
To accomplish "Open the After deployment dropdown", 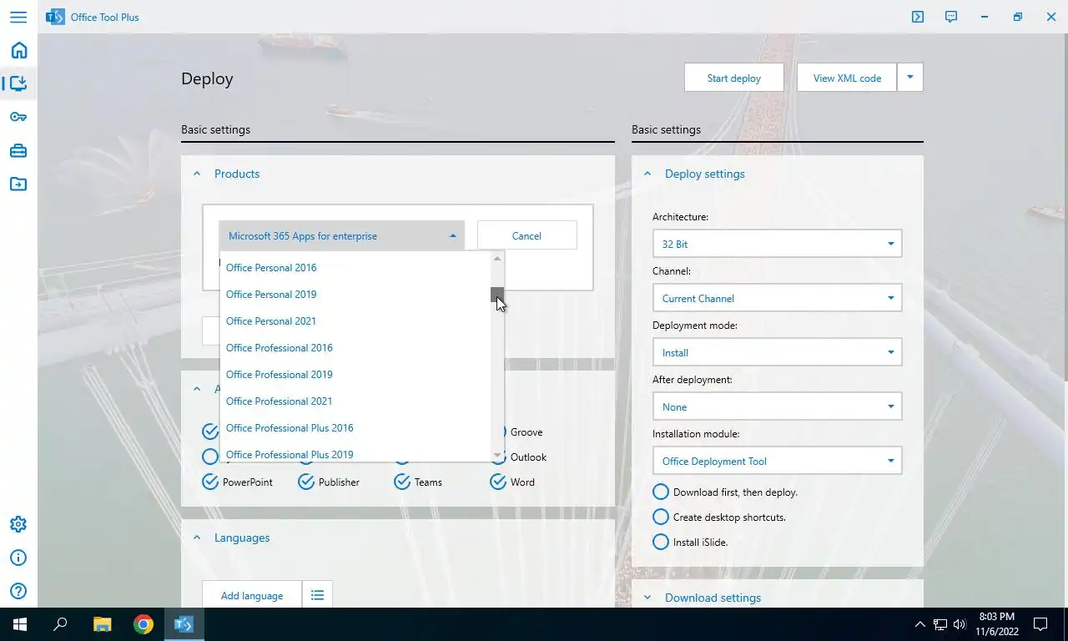I will [x=777, y=406].
